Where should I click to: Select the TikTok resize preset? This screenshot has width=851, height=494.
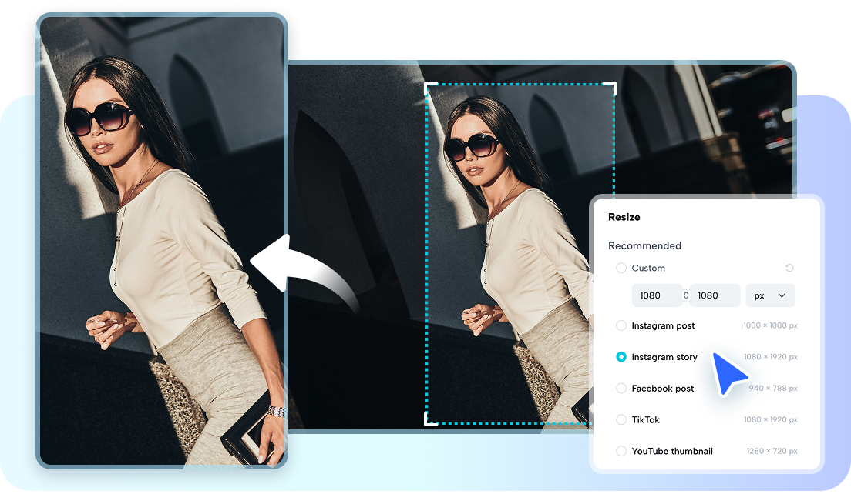click(x=621, y=419)
